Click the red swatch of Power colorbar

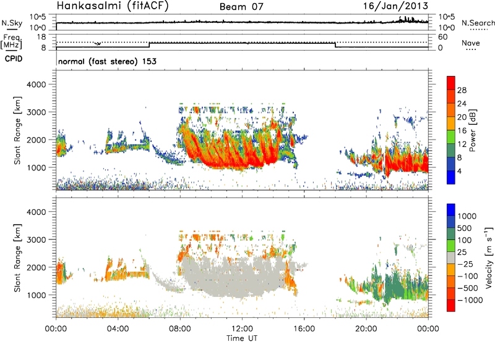coord(451,83)
